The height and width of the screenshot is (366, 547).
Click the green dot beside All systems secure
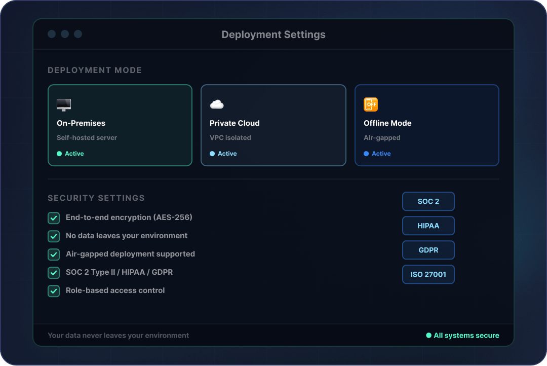point(429,335)
